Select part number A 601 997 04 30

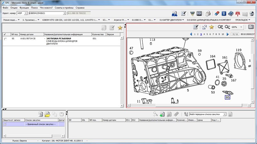click(28, 38)
